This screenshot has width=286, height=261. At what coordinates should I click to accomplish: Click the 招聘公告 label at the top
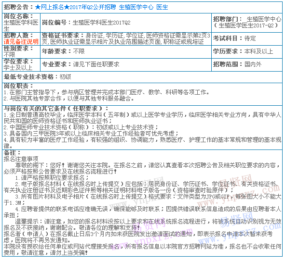[18, 7]
